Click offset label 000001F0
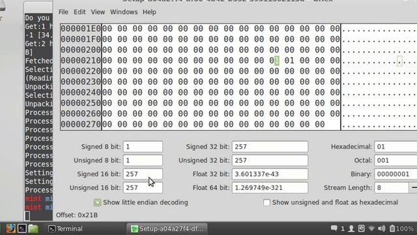 click(81, 39)
